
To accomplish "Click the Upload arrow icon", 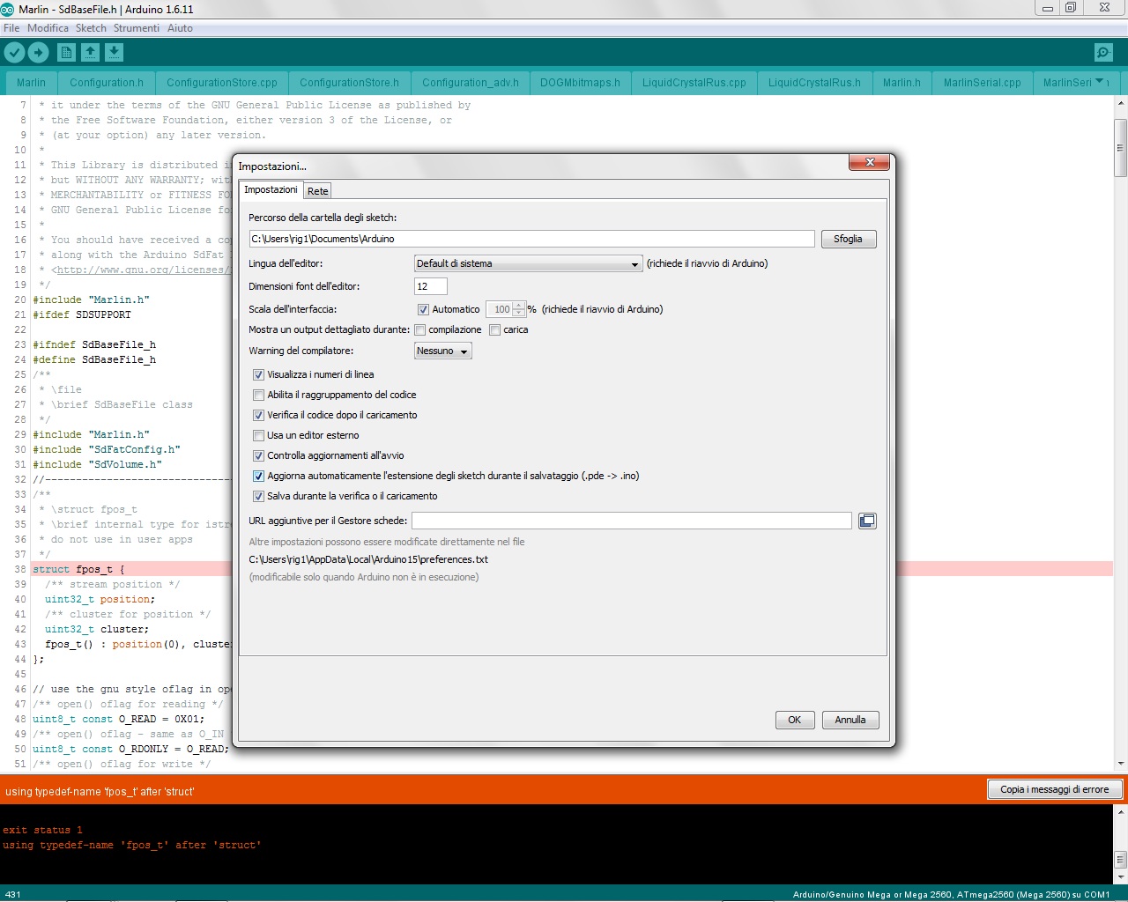I will 38,53.
